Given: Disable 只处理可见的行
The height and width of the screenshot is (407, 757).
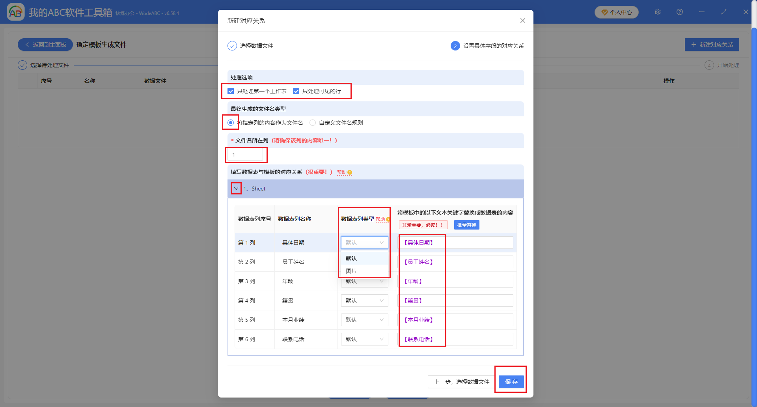Looking at the screenshot, I should coord(296,91).
